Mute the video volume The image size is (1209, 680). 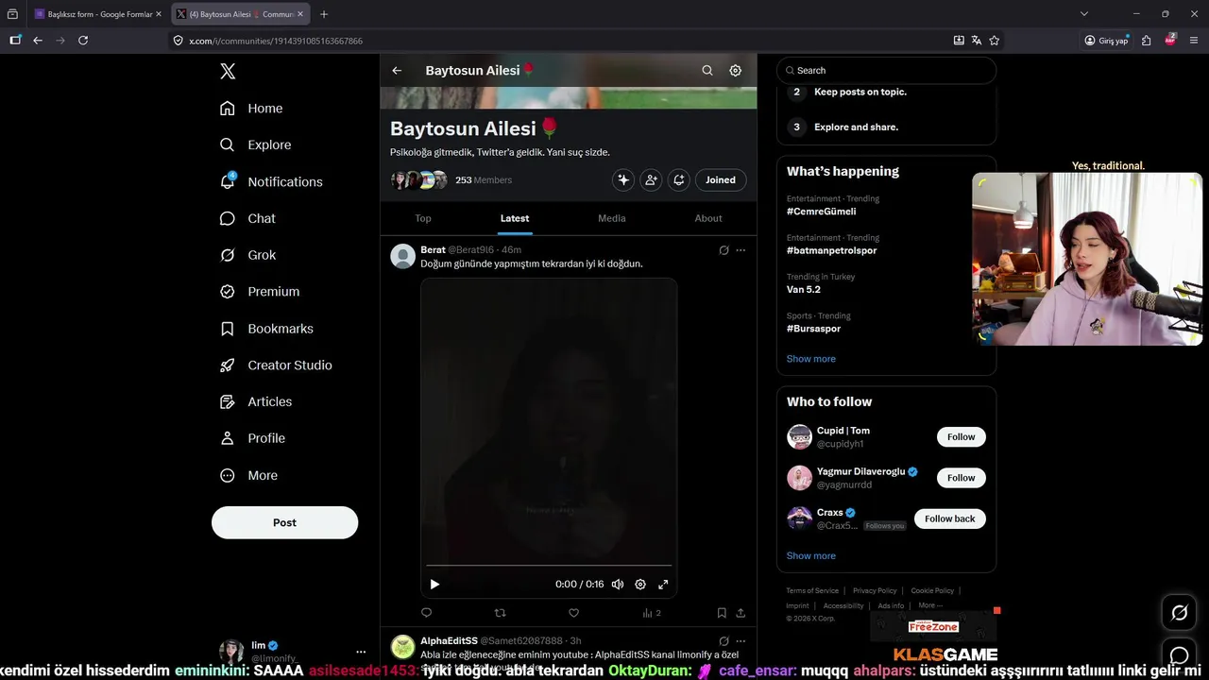point(618,585)
